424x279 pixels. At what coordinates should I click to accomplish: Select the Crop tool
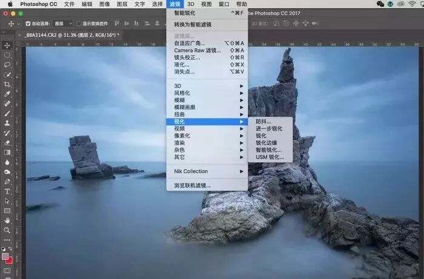pyautogui.click(x=7, y=84)
